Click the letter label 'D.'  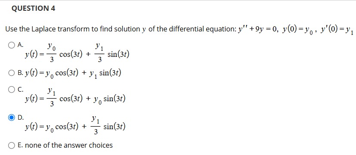(x=21, y=118)
